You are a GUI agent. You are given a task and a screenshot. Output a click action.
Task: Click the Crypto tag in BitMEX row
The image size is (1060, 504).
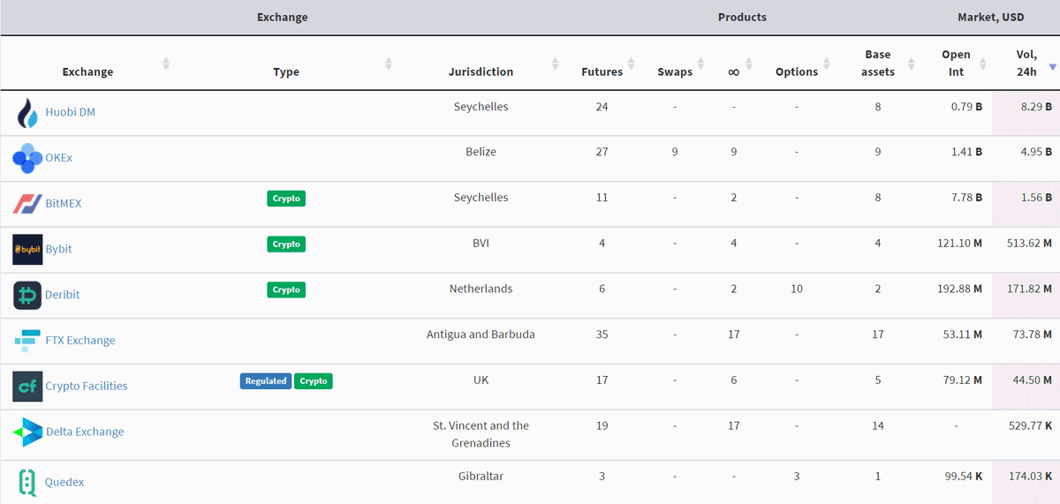tap(286, 199)
